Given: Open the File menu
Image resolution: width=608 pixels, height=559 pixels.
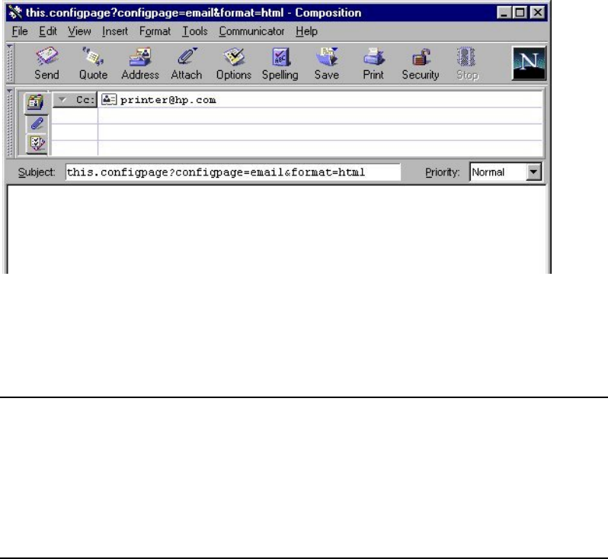Looking at the screenshot, I should pos(20,31).
